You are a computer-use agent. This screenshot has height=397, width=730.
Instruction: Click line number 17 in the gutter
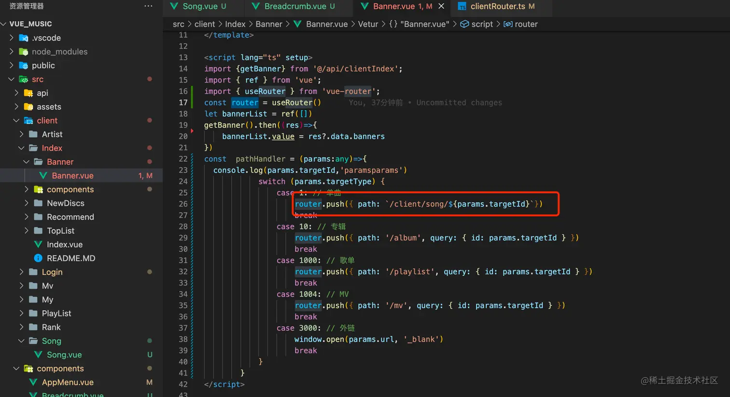183,102
